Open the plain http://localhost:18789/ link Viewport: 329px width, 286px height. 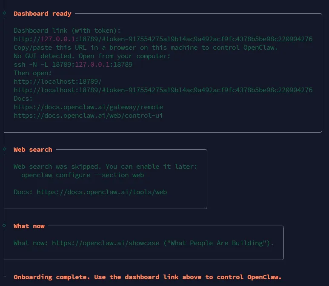click(x=58, y=82)
